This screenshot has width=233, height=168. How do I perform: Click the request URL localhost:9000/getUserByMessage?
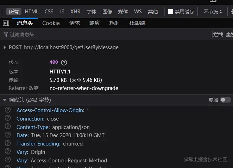tap(71, 47)
